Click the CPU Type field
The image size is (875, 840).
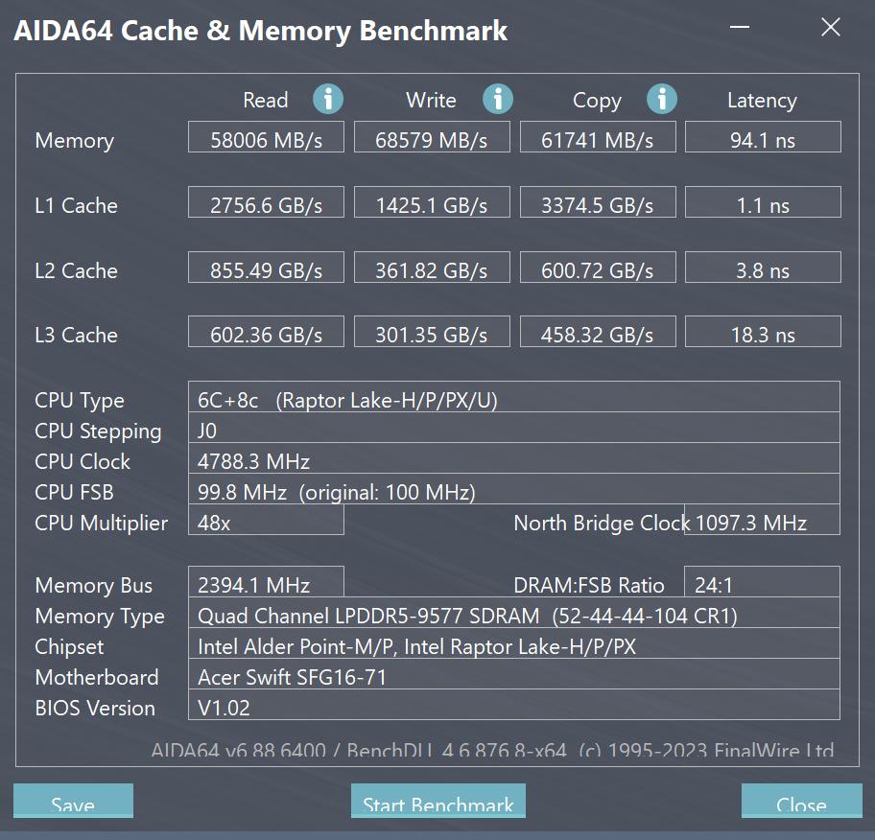(x=513, y=399)
